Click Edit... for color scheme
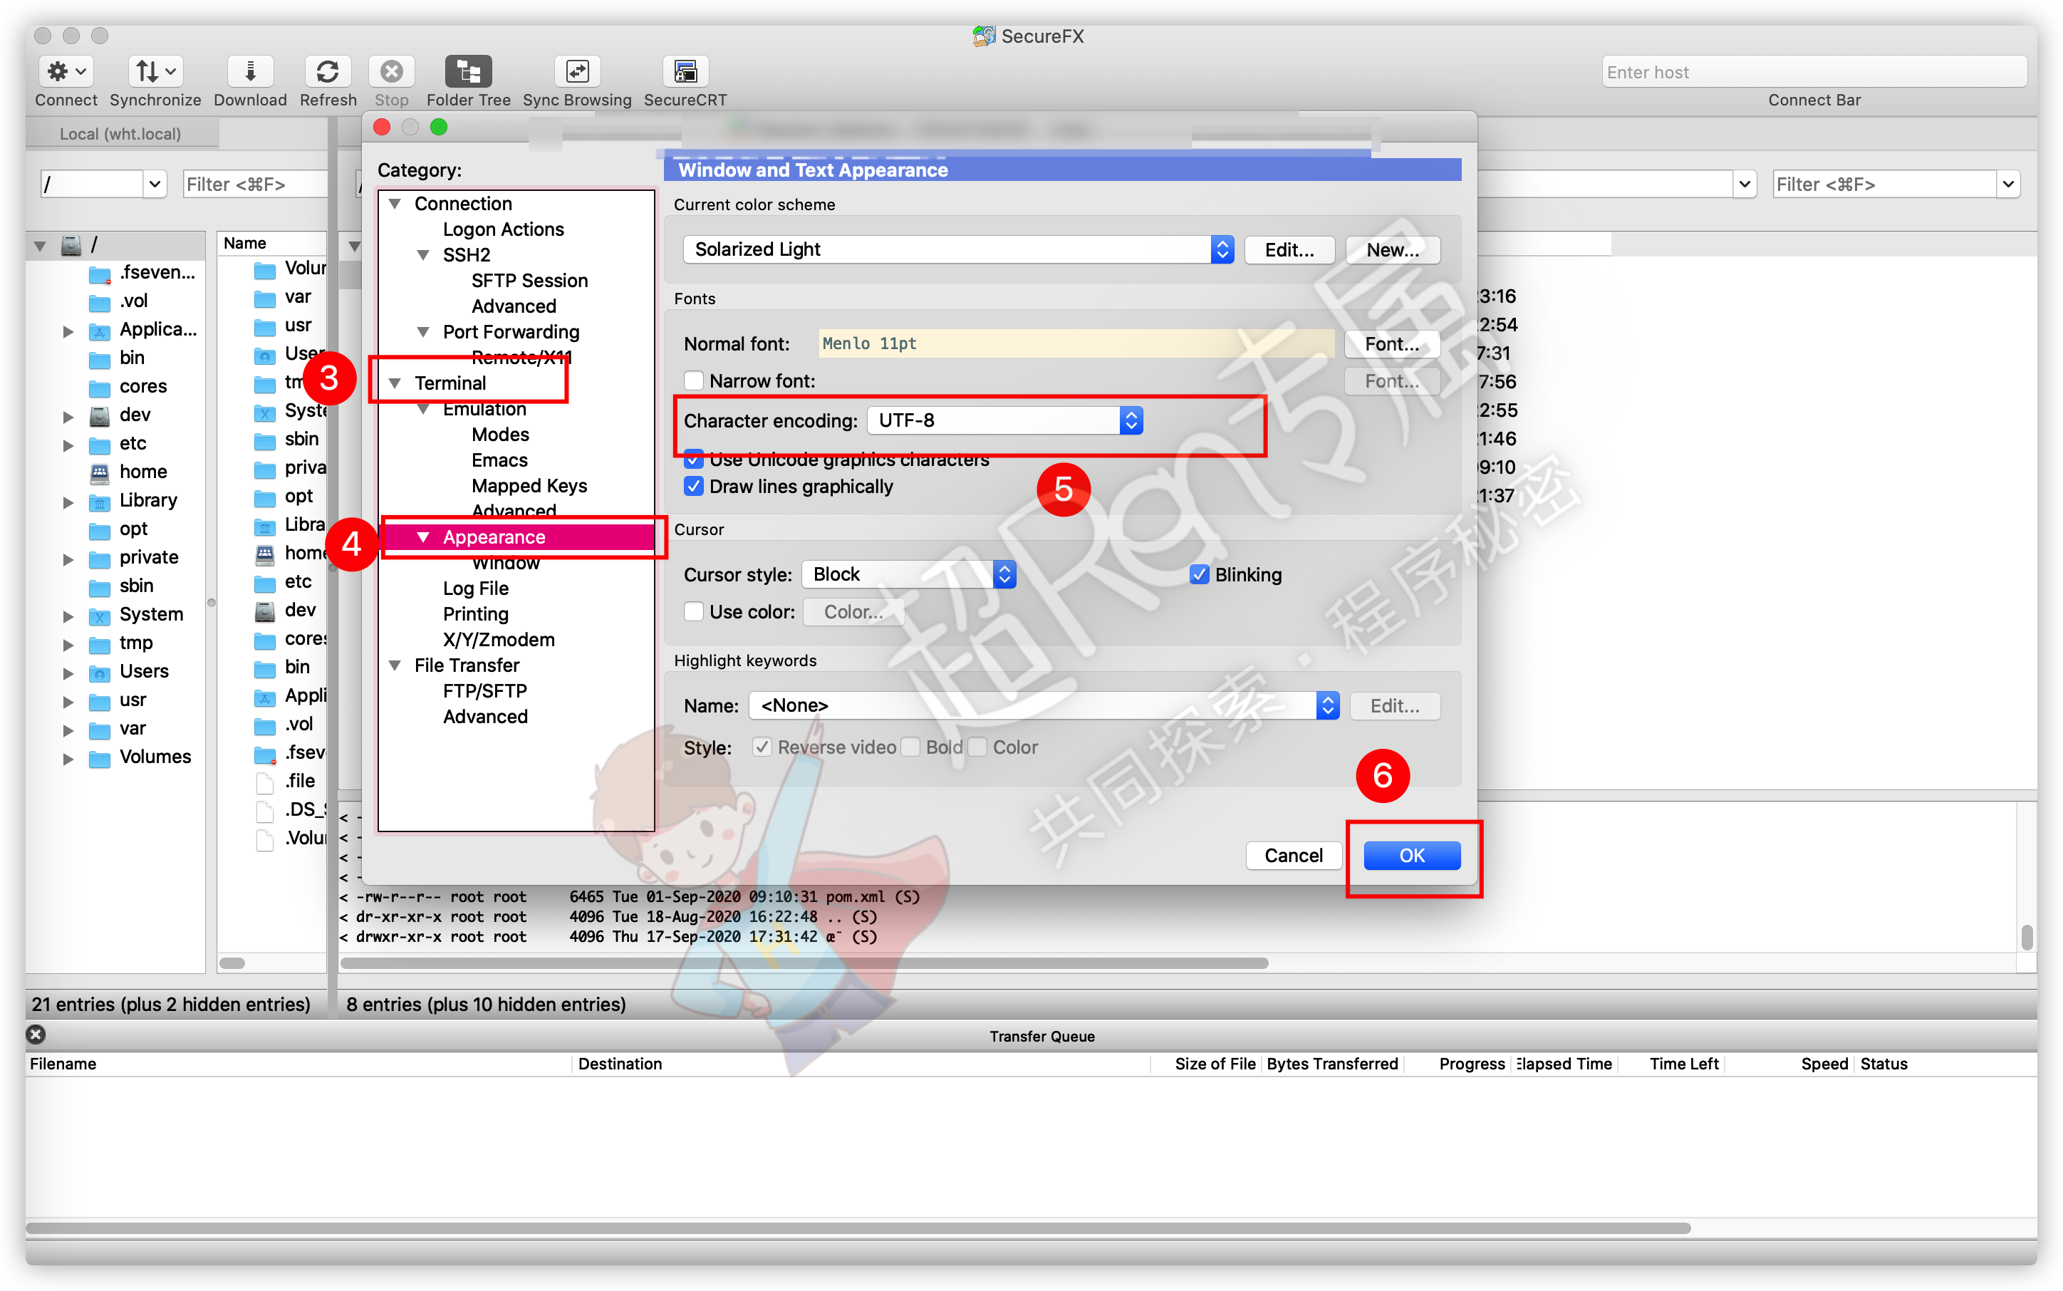 point(1289,249)
